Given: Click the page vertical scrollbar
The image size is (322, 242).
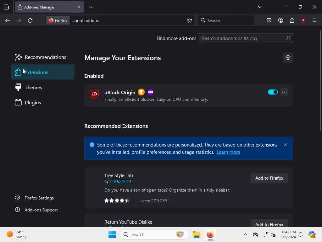Looking at the screenshot, I should point(320,80).
